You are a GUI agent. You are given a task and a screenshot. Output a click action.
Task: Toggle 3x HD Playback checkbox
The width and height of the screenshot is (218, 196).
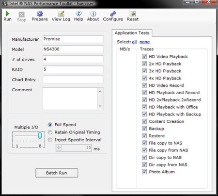coord(144,71)
